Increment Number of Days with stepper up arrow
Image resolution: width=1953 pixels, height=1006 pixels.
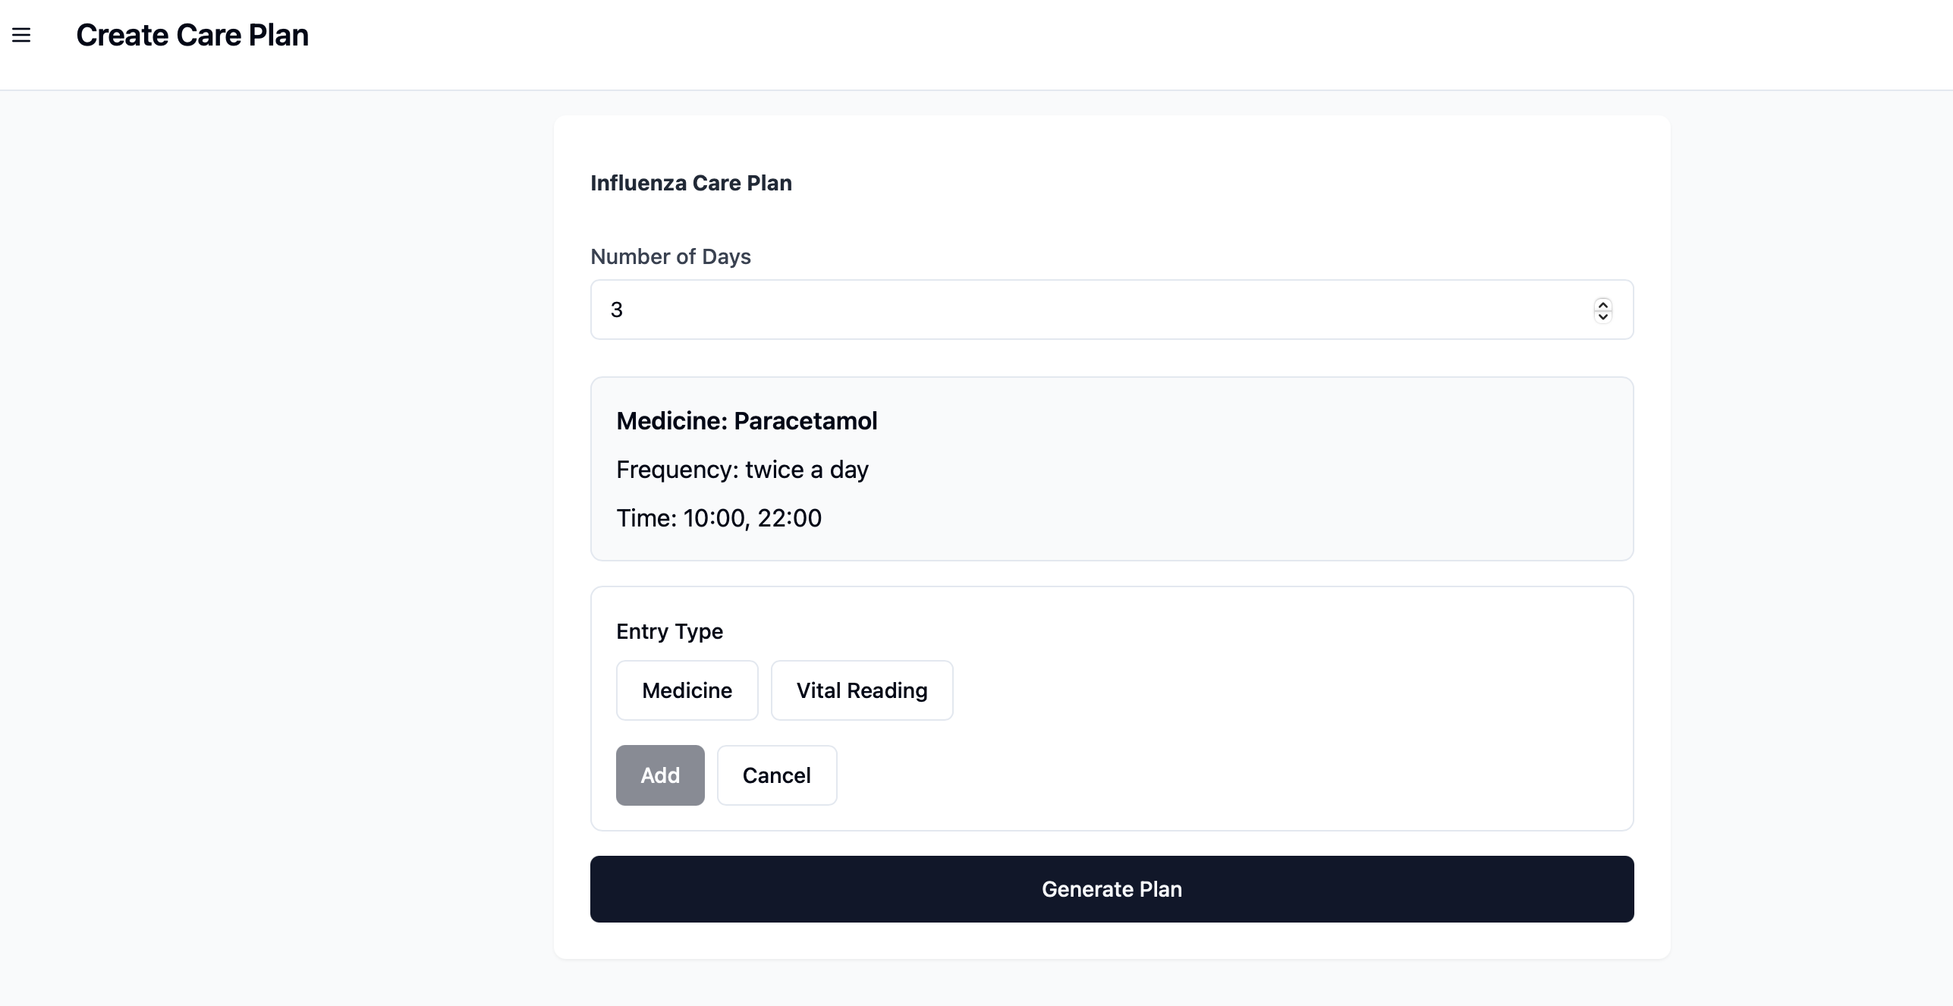tap(1603, 303)
